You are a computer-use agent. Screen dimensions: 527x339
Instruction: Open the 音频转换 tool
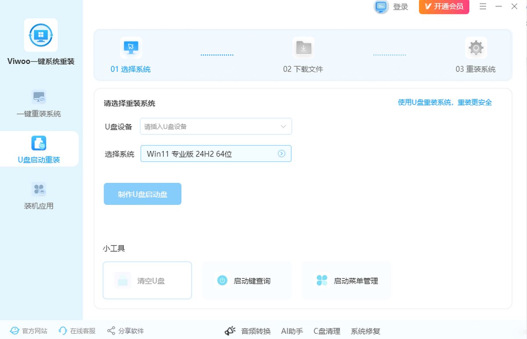coord(256,331)
